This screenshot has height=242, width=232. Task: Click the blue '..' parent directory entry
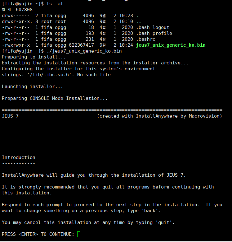[139, 22]
